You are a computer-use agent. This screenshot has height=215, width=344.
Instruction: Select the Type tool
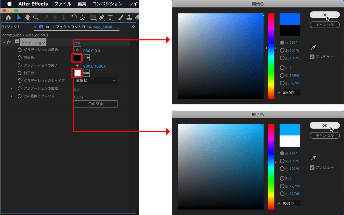click(x=110, y=17)
